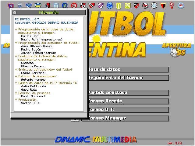Choose the yellow and white striped shield

coord(119,6)
